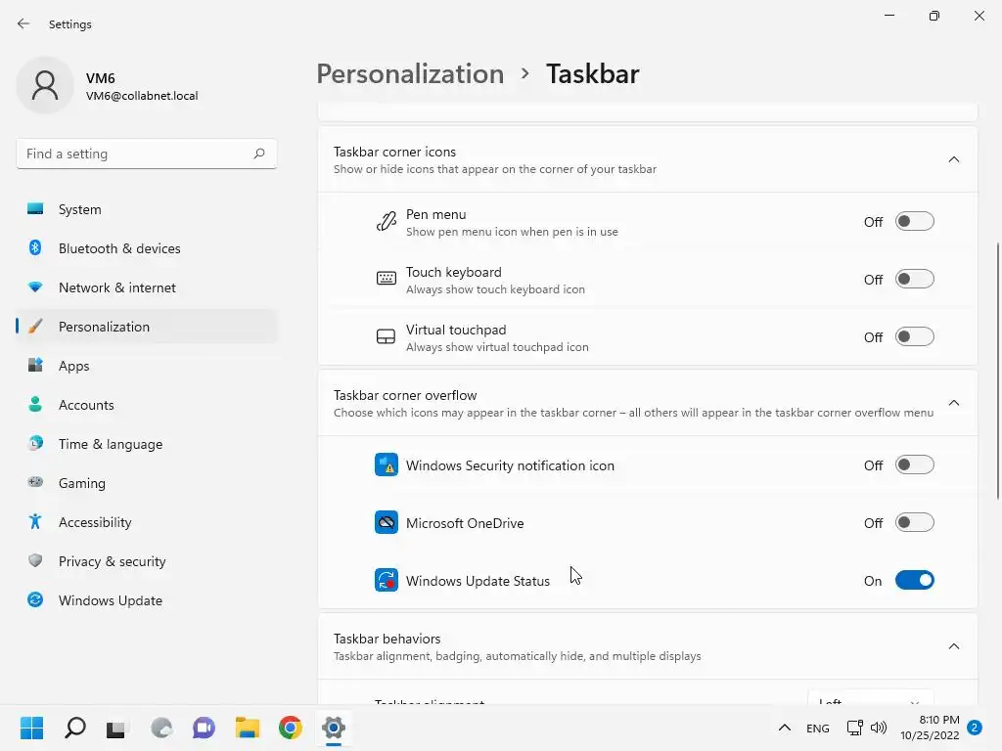This screenshot has height=751, width=1002.
Task: Open Privacy & security settings
Action: (x=147, y=561)
